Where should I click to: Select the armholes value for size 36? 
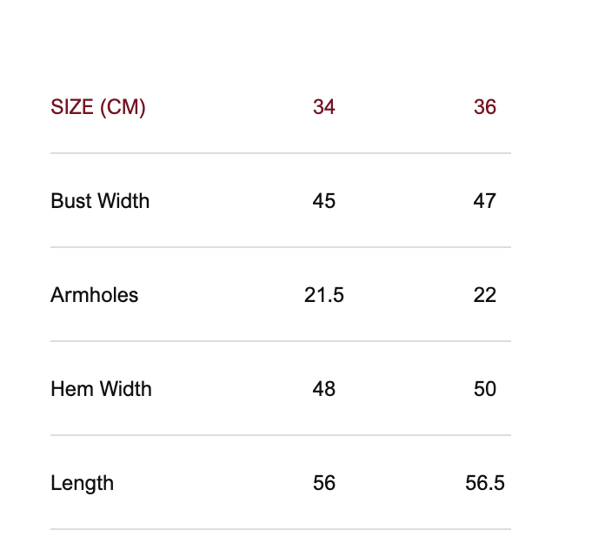click(x=485, y=295)
